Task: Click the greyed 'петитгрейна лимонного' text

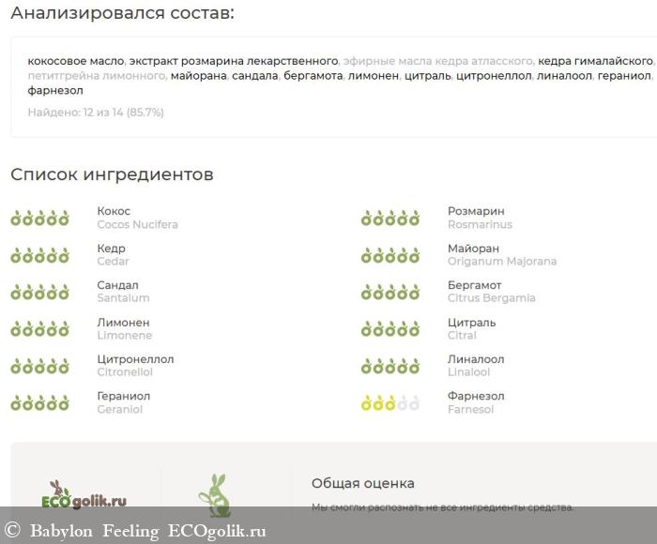Action: click(x=97, y=75)
